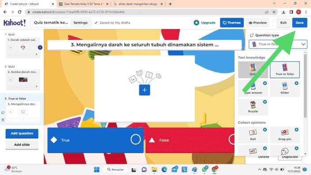Choose the Puzzle question type
Image resolution: width=311 pixels, height=175 pixels.
pyautogui.click(x=253, y=107)
